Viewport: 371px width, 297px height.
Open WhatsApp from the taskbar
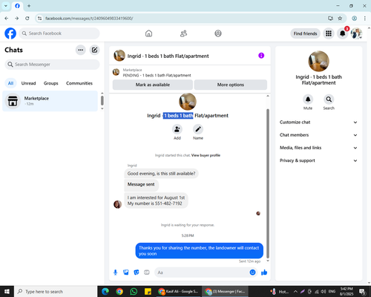134,292
